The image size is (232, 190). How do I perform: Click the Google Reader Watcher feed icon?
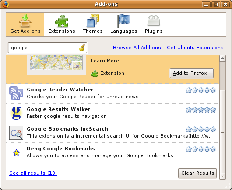[x=16, y=93]
